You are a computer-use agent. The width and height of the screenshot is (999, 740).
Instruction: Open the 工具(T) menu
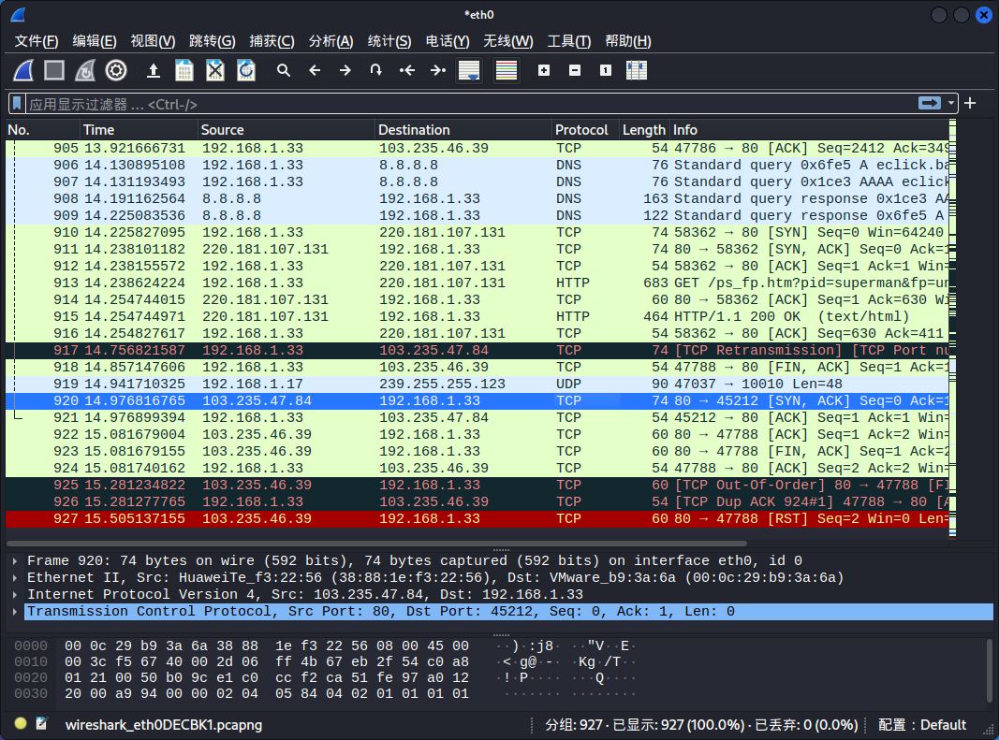pos(569,41)
